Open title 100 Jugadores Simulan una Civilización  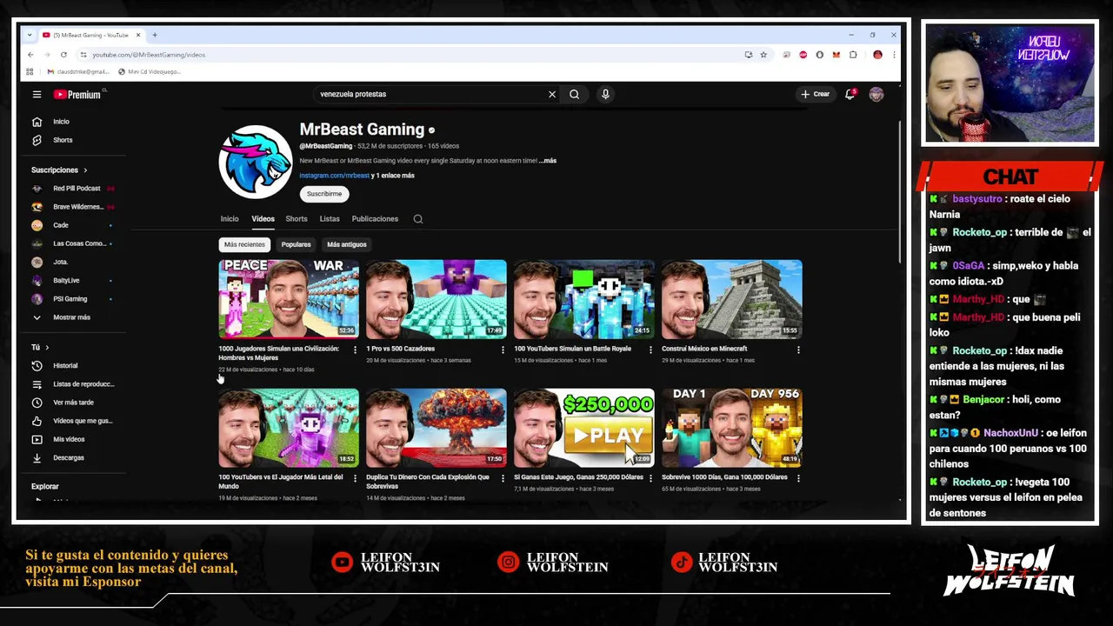pyautogui.click(x=278, y=353)
